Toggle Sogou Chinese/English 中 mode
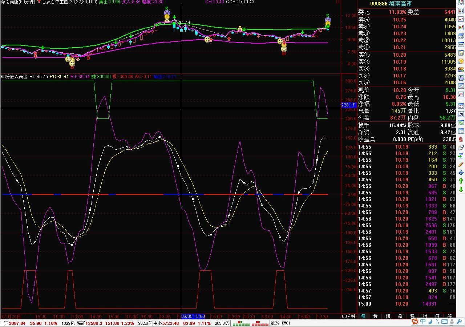 click(423, 321)
